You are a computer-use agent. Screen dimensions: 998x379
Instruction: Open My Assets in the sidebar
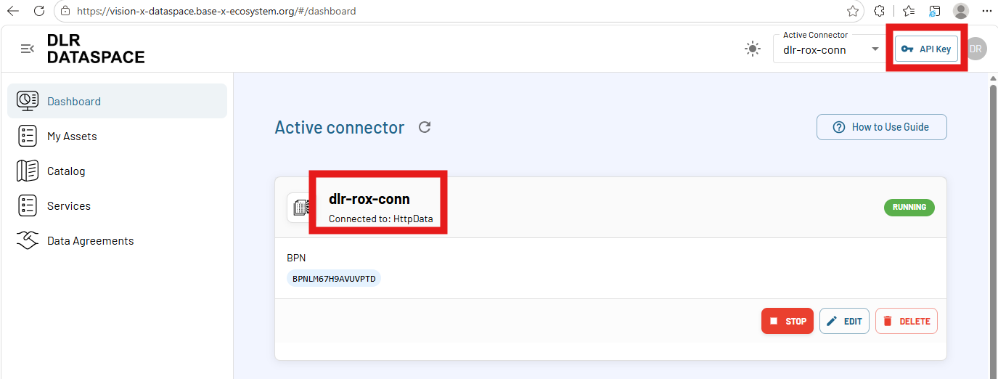[x=117, y=136]
